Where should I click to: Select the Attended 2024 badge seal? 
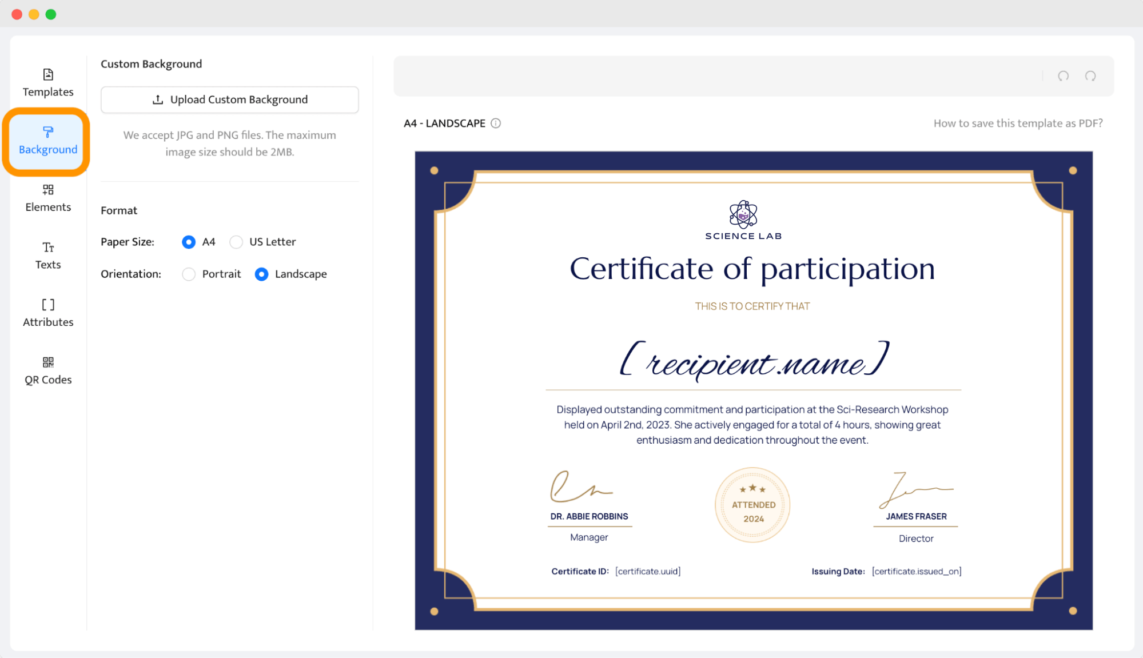click(x=752, y=505)
